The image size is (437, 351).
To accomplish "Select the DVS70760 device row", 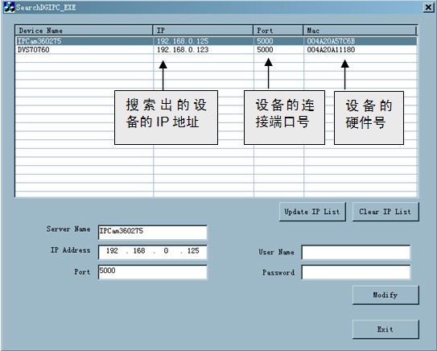I will click(x=216, y=50).
